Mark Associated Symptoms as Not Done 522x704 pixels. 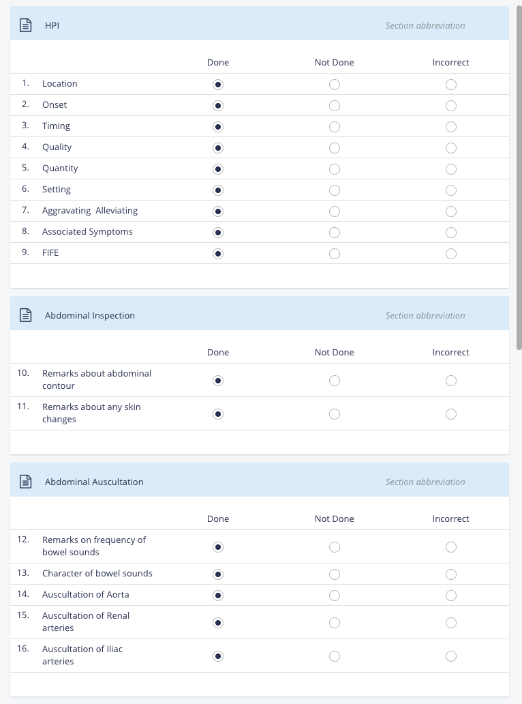335,233
